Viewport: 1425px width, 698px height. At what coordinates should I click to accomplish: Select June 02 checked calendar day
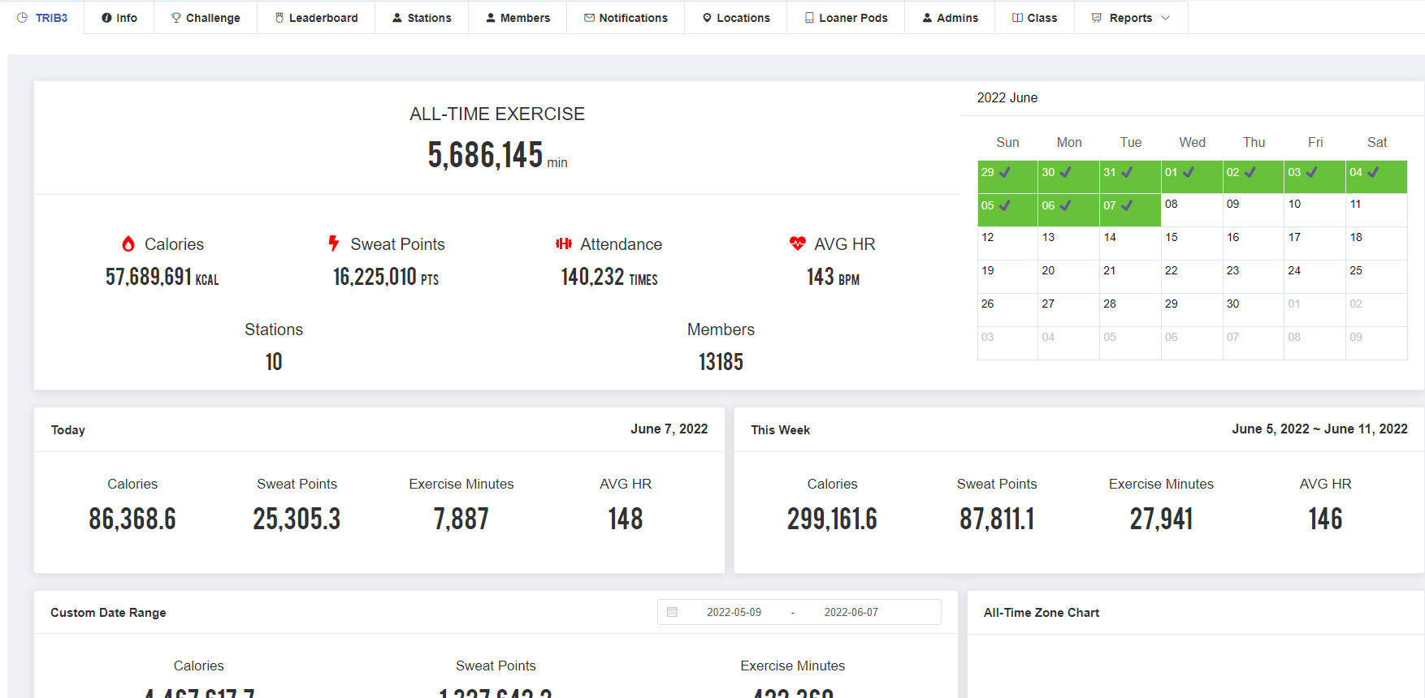click(1254, 177)
